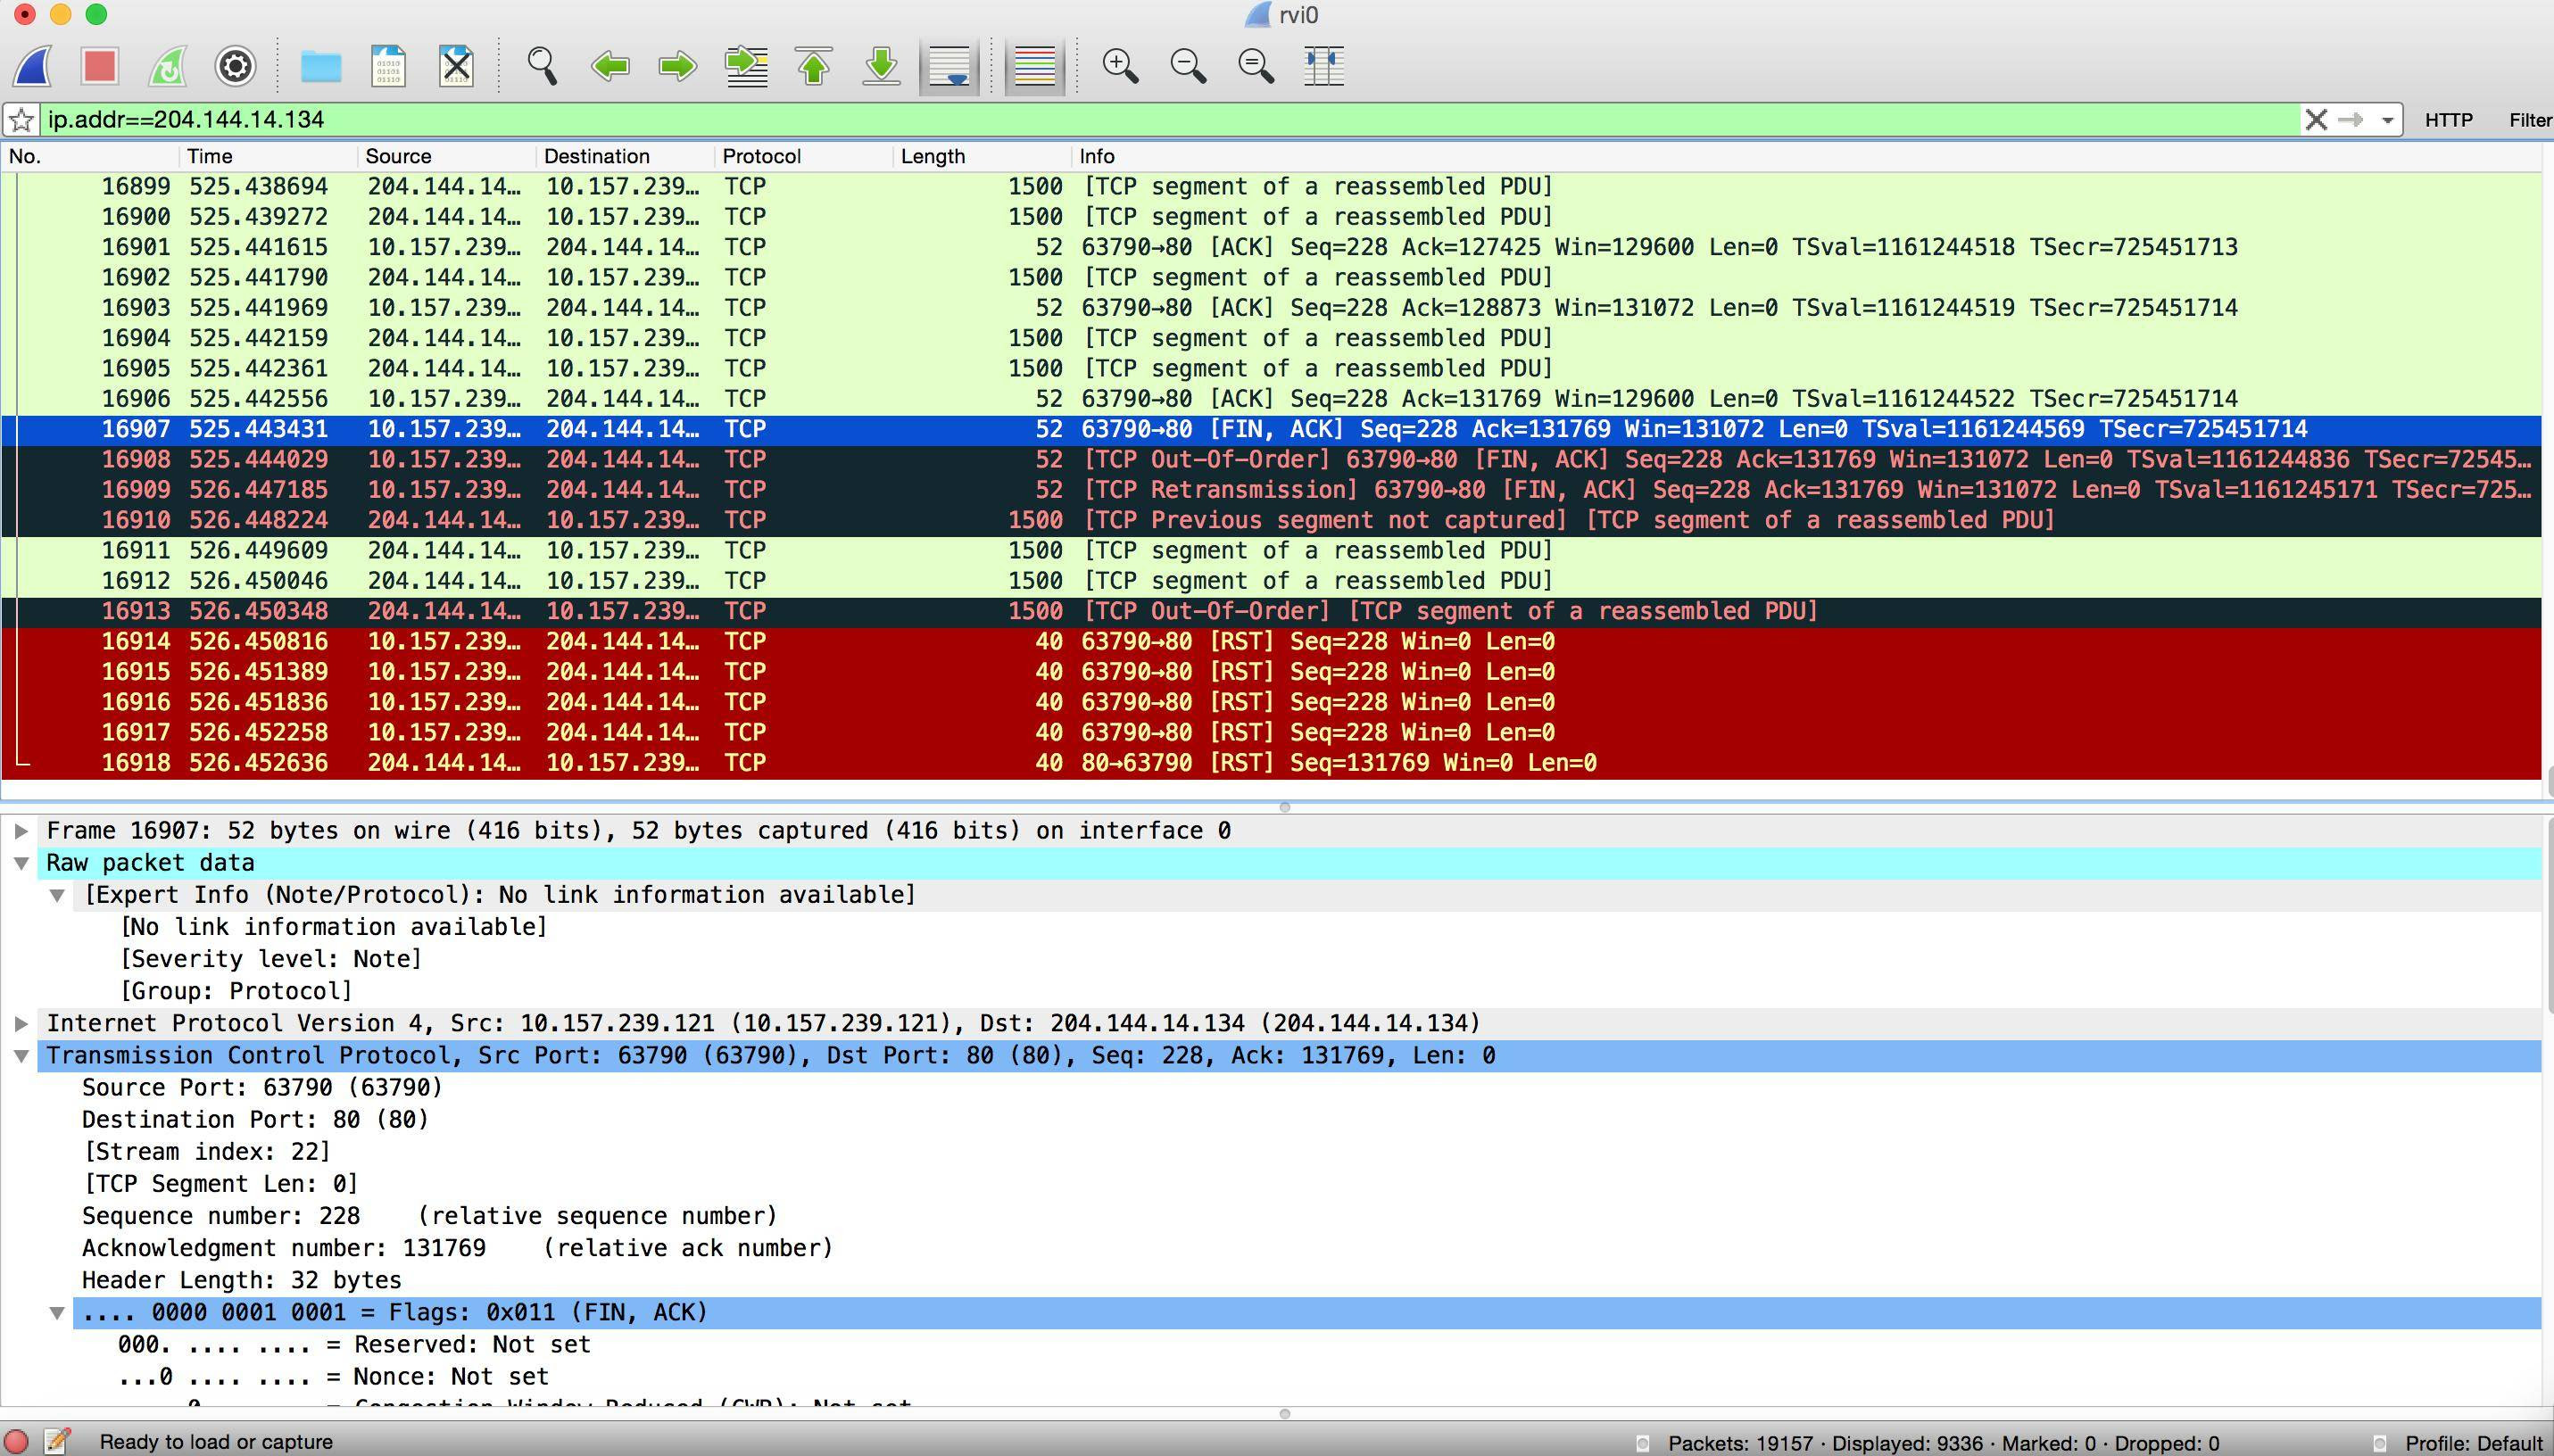Jump to the last packet

pos(882,67)
